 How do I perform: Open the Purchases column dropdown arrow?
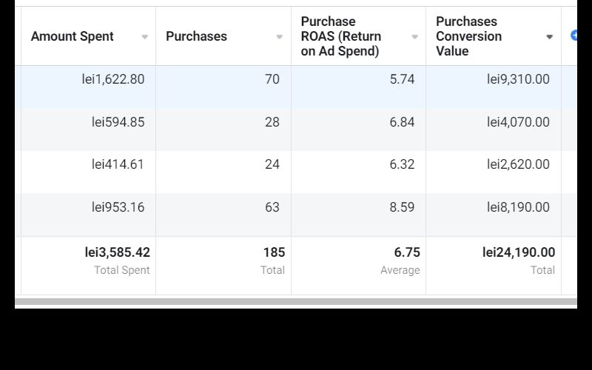(x=279, y=37)
